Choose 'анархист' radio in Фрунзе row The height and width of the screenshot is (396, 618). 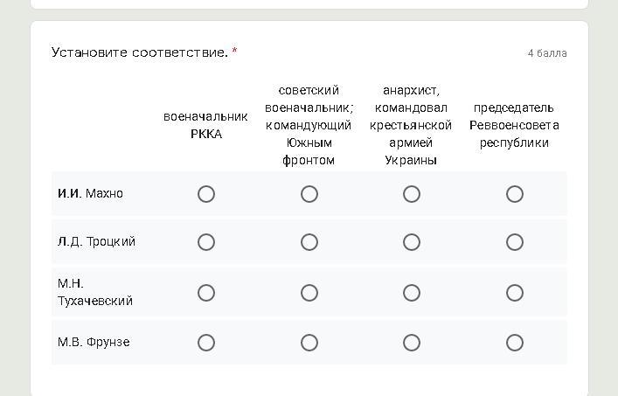412,343
